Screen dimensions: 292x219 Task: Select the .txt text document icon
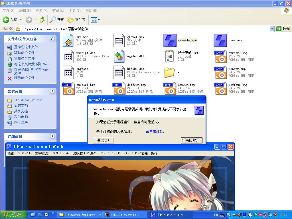(x=169, y=56)
